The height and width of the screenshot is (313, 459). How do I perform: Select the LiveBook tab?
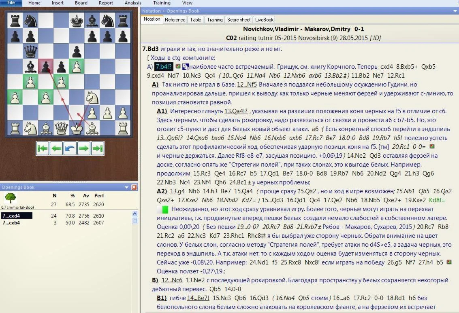264,19
